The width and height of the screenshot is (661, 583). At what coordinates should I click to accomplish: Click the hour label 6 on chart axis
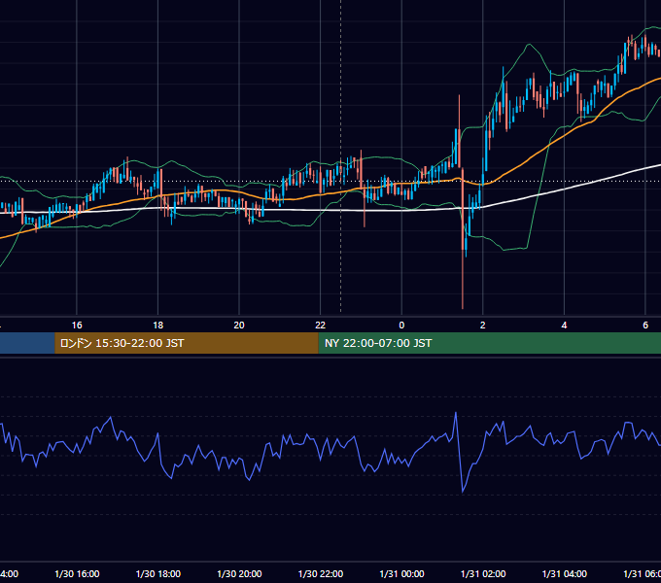(x=645, y=326)
